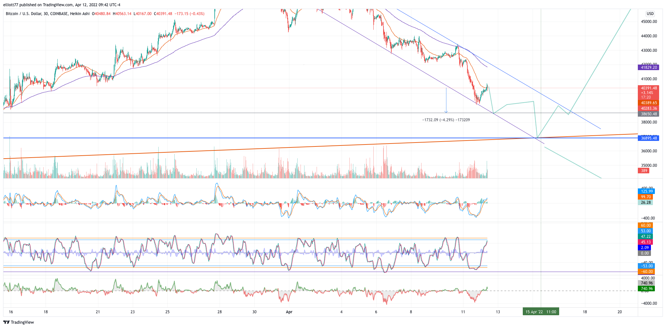Click the gray 38650.48 horizontal line label
The width and height of the screenshot is (666, 328).
648,114
